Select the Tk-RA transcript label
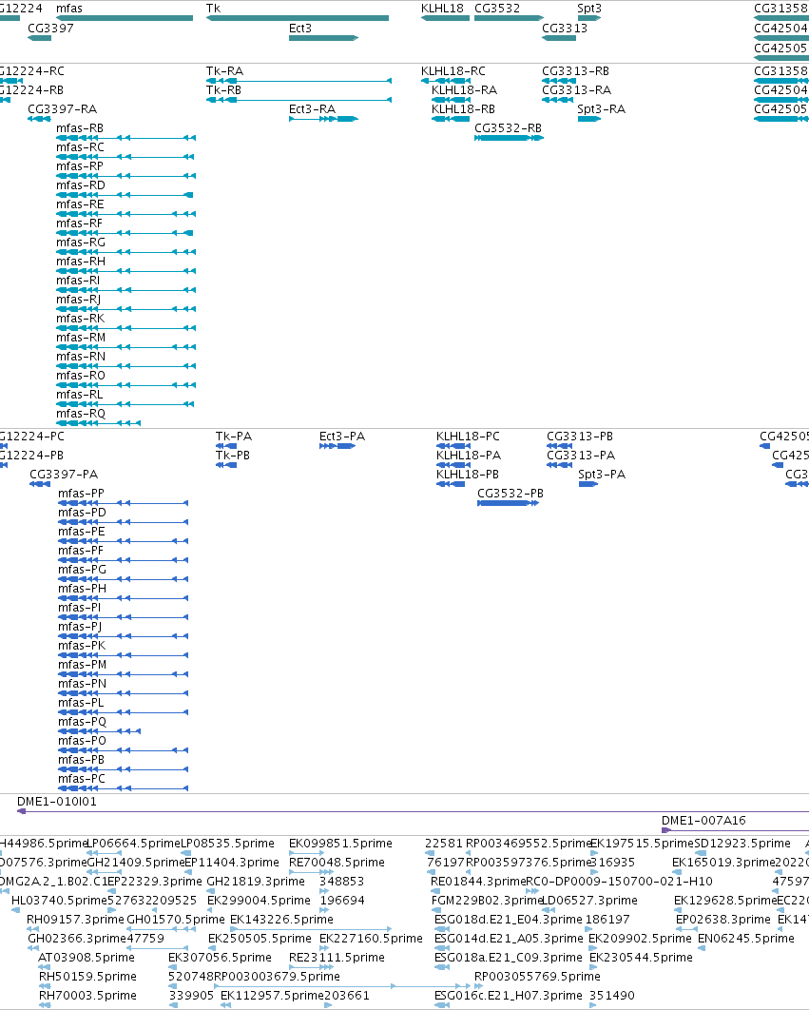The width and height of the screenshot is (809, 1010). click(224, 71)
